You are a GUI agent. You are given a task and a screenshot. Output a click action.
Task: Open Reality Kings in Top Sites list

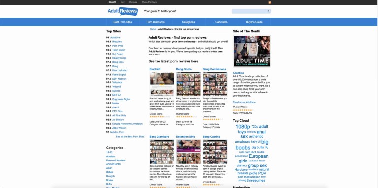[x=119, y=58]
